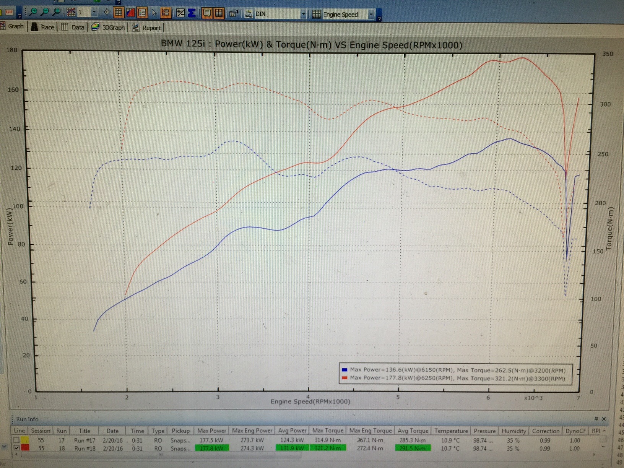Screen dimensions: 624x468
Task: Uncheck the Run #18 line checkbox
Action: (x=16, y=448)
